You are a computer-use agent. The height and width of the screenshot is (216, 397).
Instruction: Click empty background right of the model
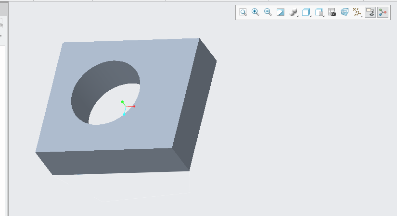pyautogui.click(x=298, y=120)
